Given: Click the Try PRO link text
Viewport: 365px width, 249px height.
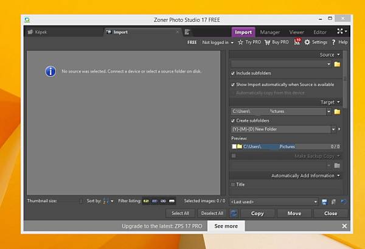Looking at the screenshot, I should (253, 42).
